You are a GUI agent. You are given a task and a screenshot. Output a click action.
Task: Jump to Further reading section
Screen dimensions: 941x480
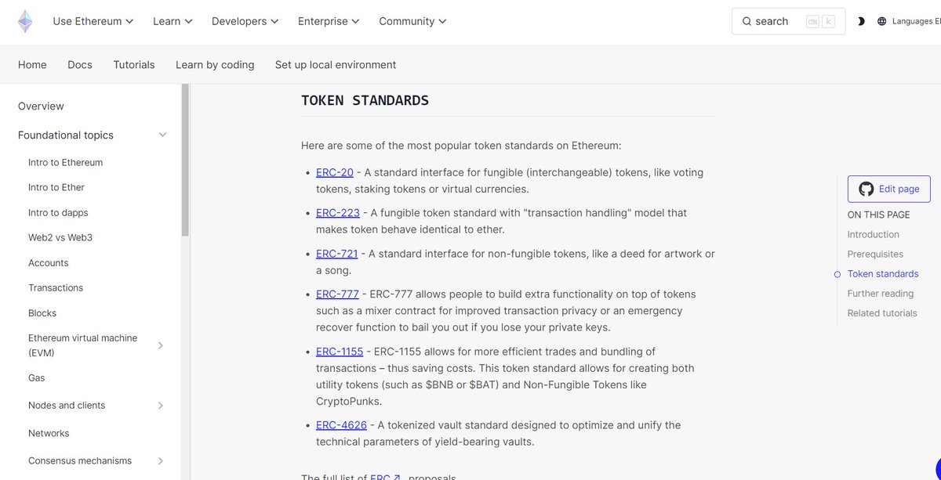click(x=881, y=293)
